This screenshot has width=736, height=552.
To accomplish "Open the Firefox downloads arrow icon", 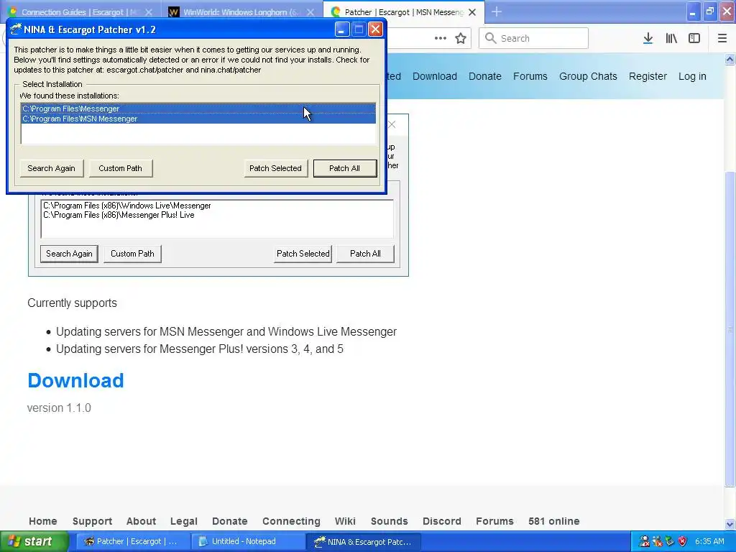I will pos(648,39).
